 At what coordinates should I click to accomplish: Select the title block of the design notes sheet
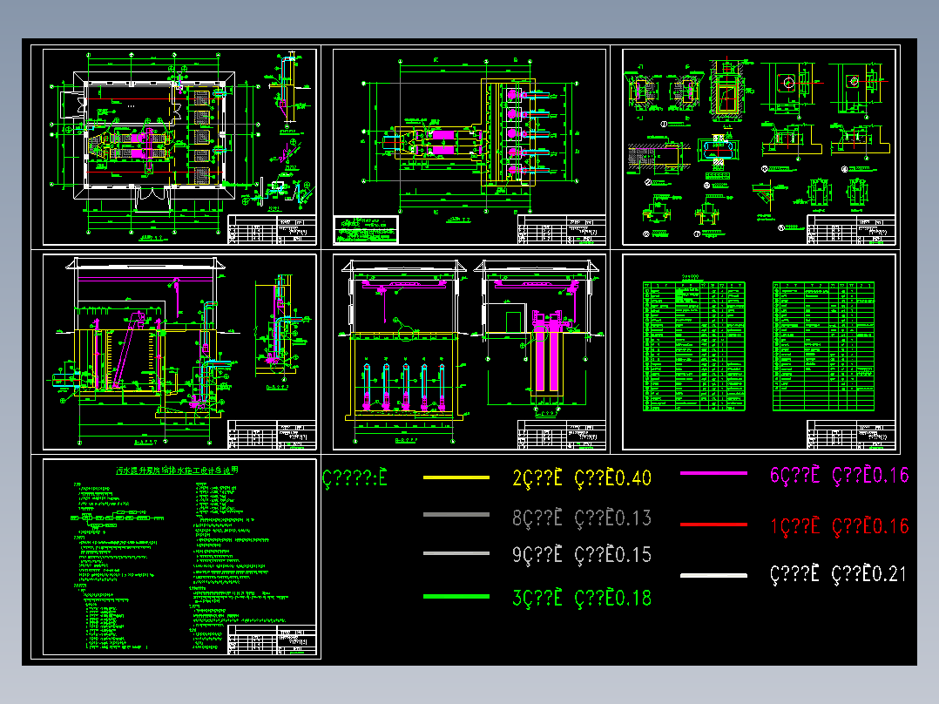(272, 641)
